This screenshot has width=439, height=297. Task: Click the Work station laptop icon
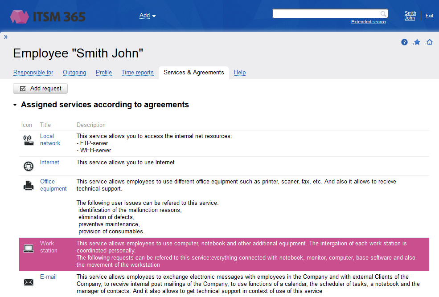point(29,248)
